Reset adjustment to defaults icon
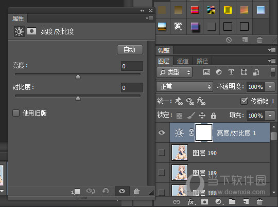Viewport: 278px width, 207px height. click(106, 191)
